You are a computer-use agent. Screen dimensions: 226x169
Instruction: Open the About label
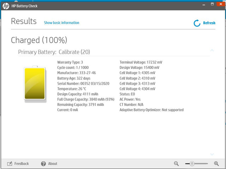[x=53, y=164]
